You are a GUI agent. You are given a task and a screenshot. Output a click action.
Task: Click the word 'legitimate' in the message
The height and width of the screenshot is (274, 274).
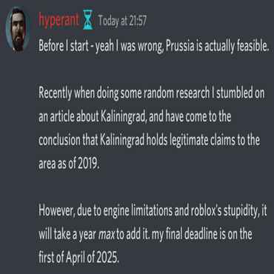(189, 141)
